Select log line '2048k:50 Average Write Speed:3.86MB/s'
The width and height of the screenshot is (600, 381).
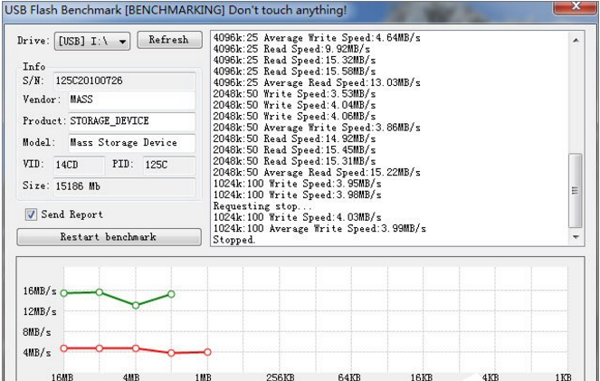point(317,128)
